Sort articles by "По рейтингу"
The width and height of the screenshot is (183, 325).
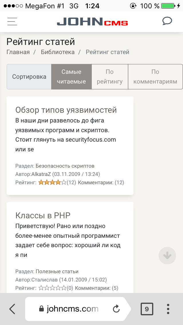[x=110, y=77]
